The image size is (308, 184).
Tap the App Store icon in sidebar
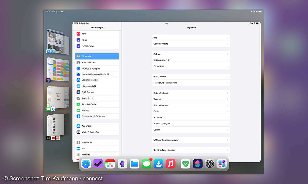(78, 126)
